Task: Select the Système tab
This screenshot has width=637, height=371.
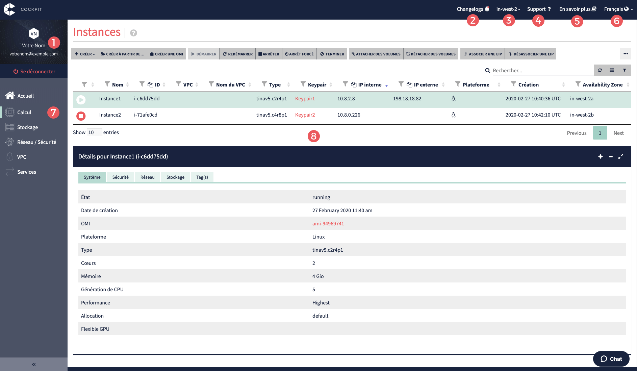Action: point(92,177)
